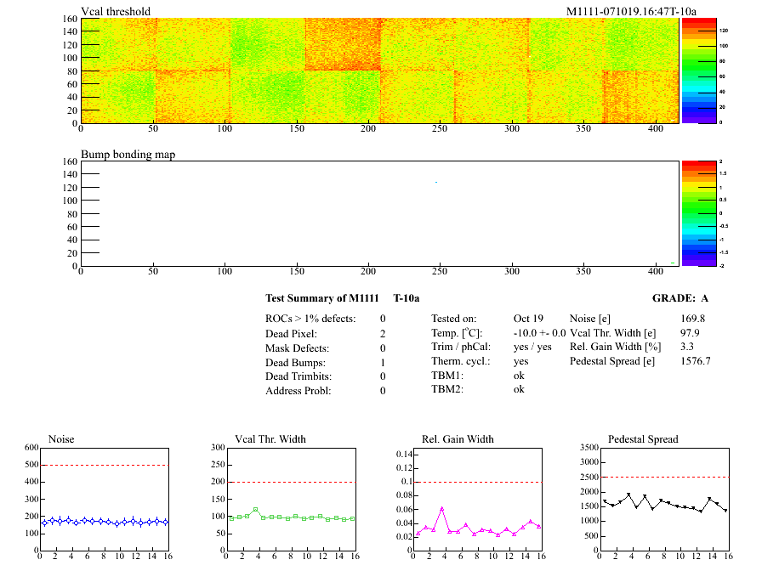Click the highest magenta peak in Rel. Gain Width
Viewport: 762px width, 571px height.
click(x=442, y=508)
